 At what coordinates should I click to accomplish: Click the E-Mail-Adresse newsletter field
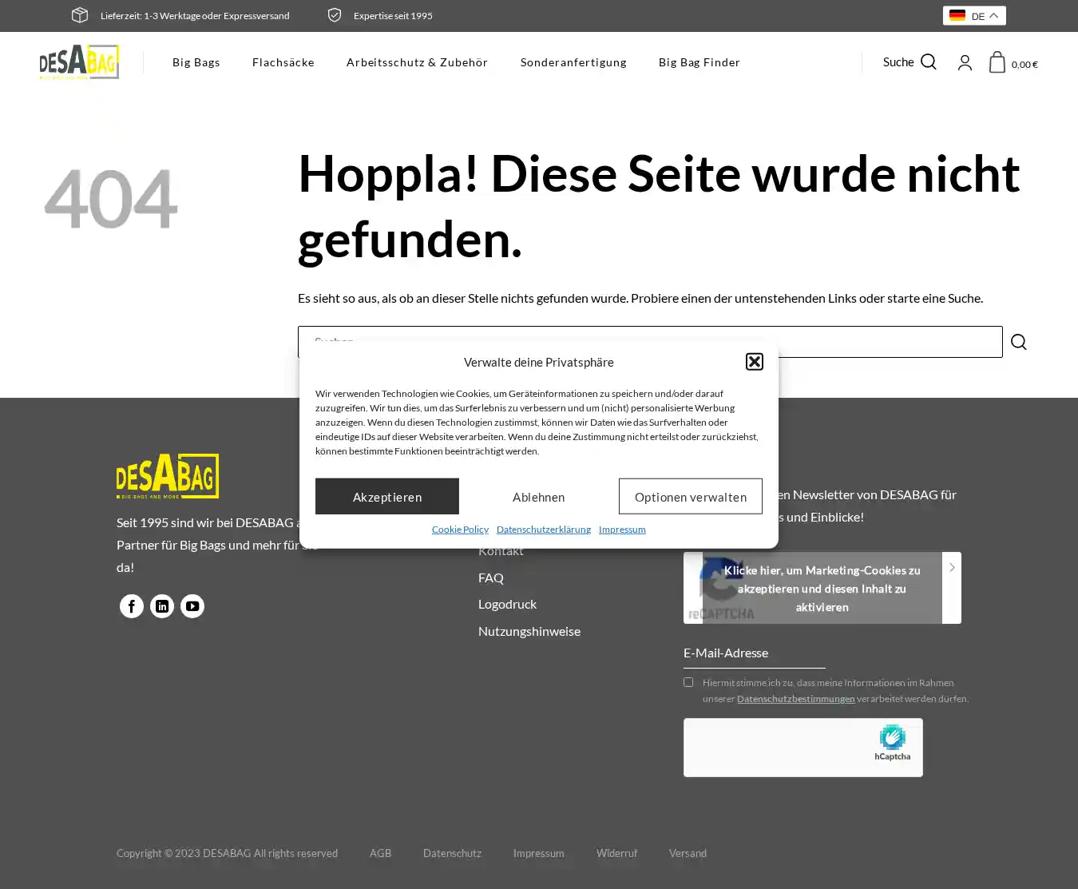click(x=754, y=653)
